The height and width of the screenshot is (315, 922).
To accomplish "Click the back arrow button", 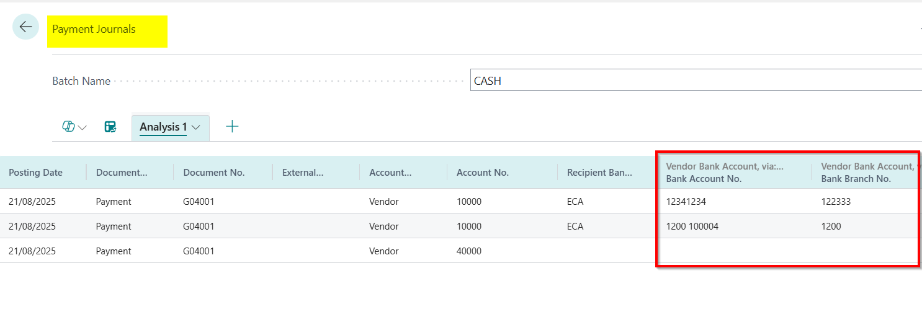I will click(x=25, y=27).
